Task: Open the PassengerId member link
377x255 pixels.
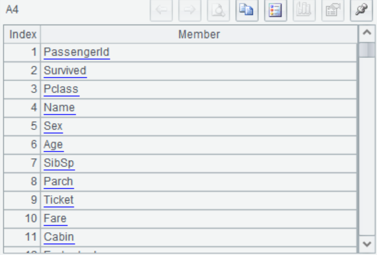Action: point(76,52)
